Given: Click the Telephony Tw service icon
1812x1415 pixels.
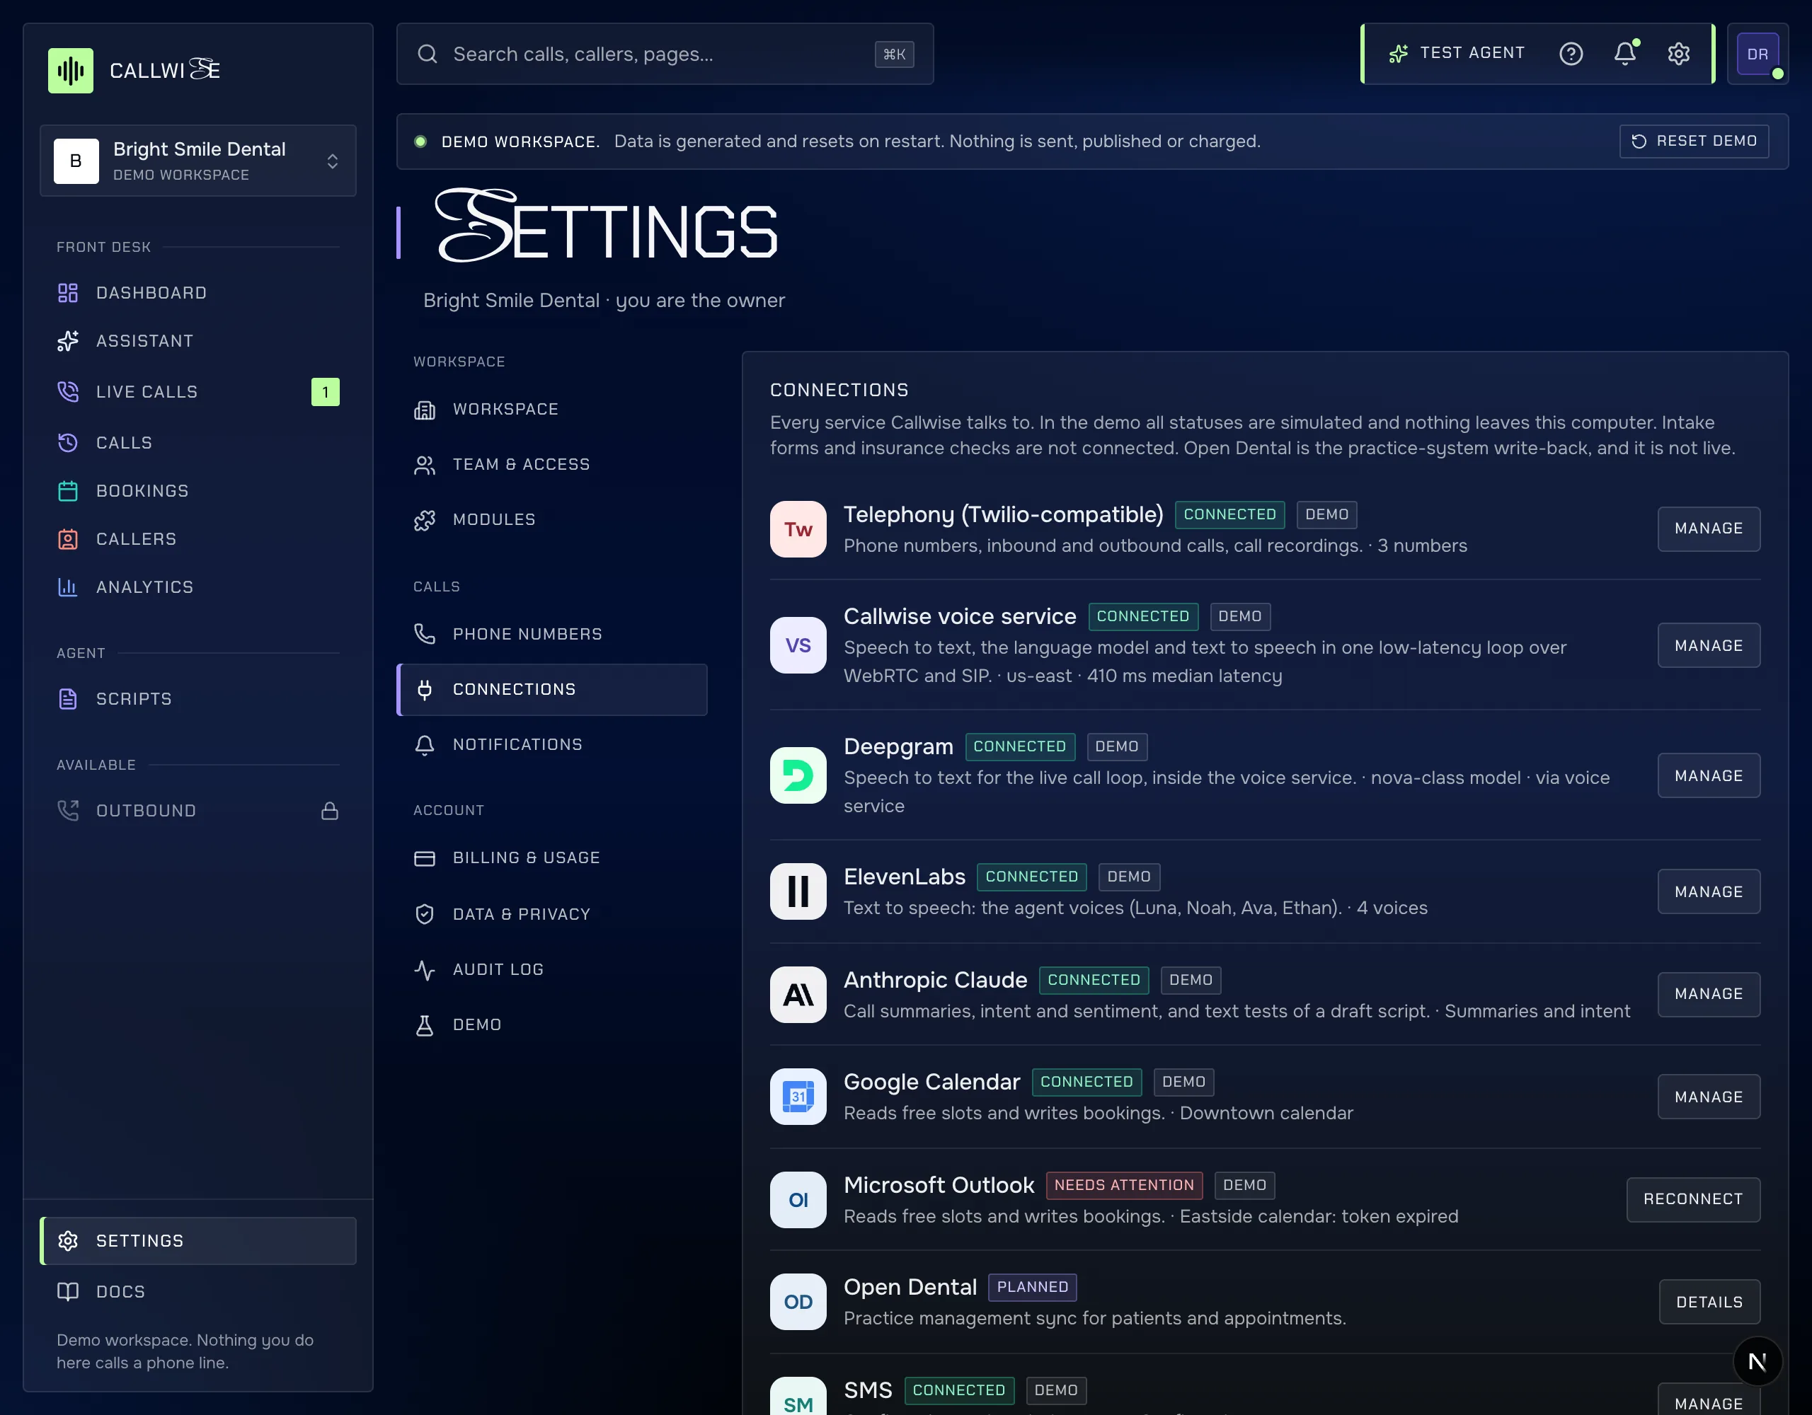Looking at the screenshot, I should (797, 529).
